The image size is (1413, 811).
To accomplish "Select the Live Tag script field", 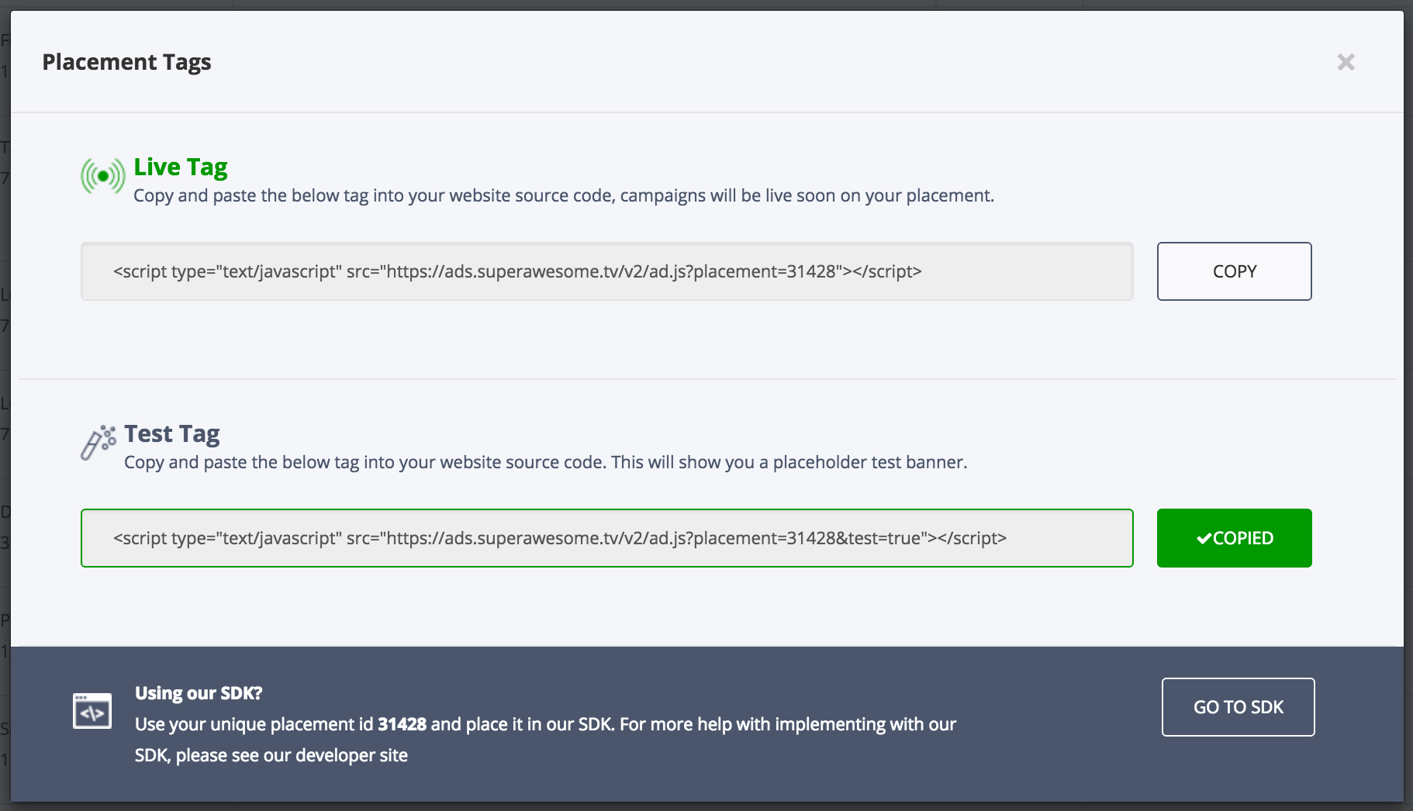I will pos(606,271).
